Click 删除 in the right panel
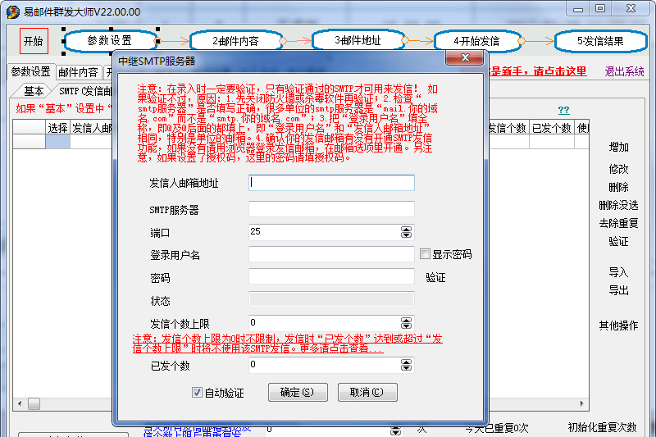The width and height of the screenshot is (656, 437). coord(619,187)
